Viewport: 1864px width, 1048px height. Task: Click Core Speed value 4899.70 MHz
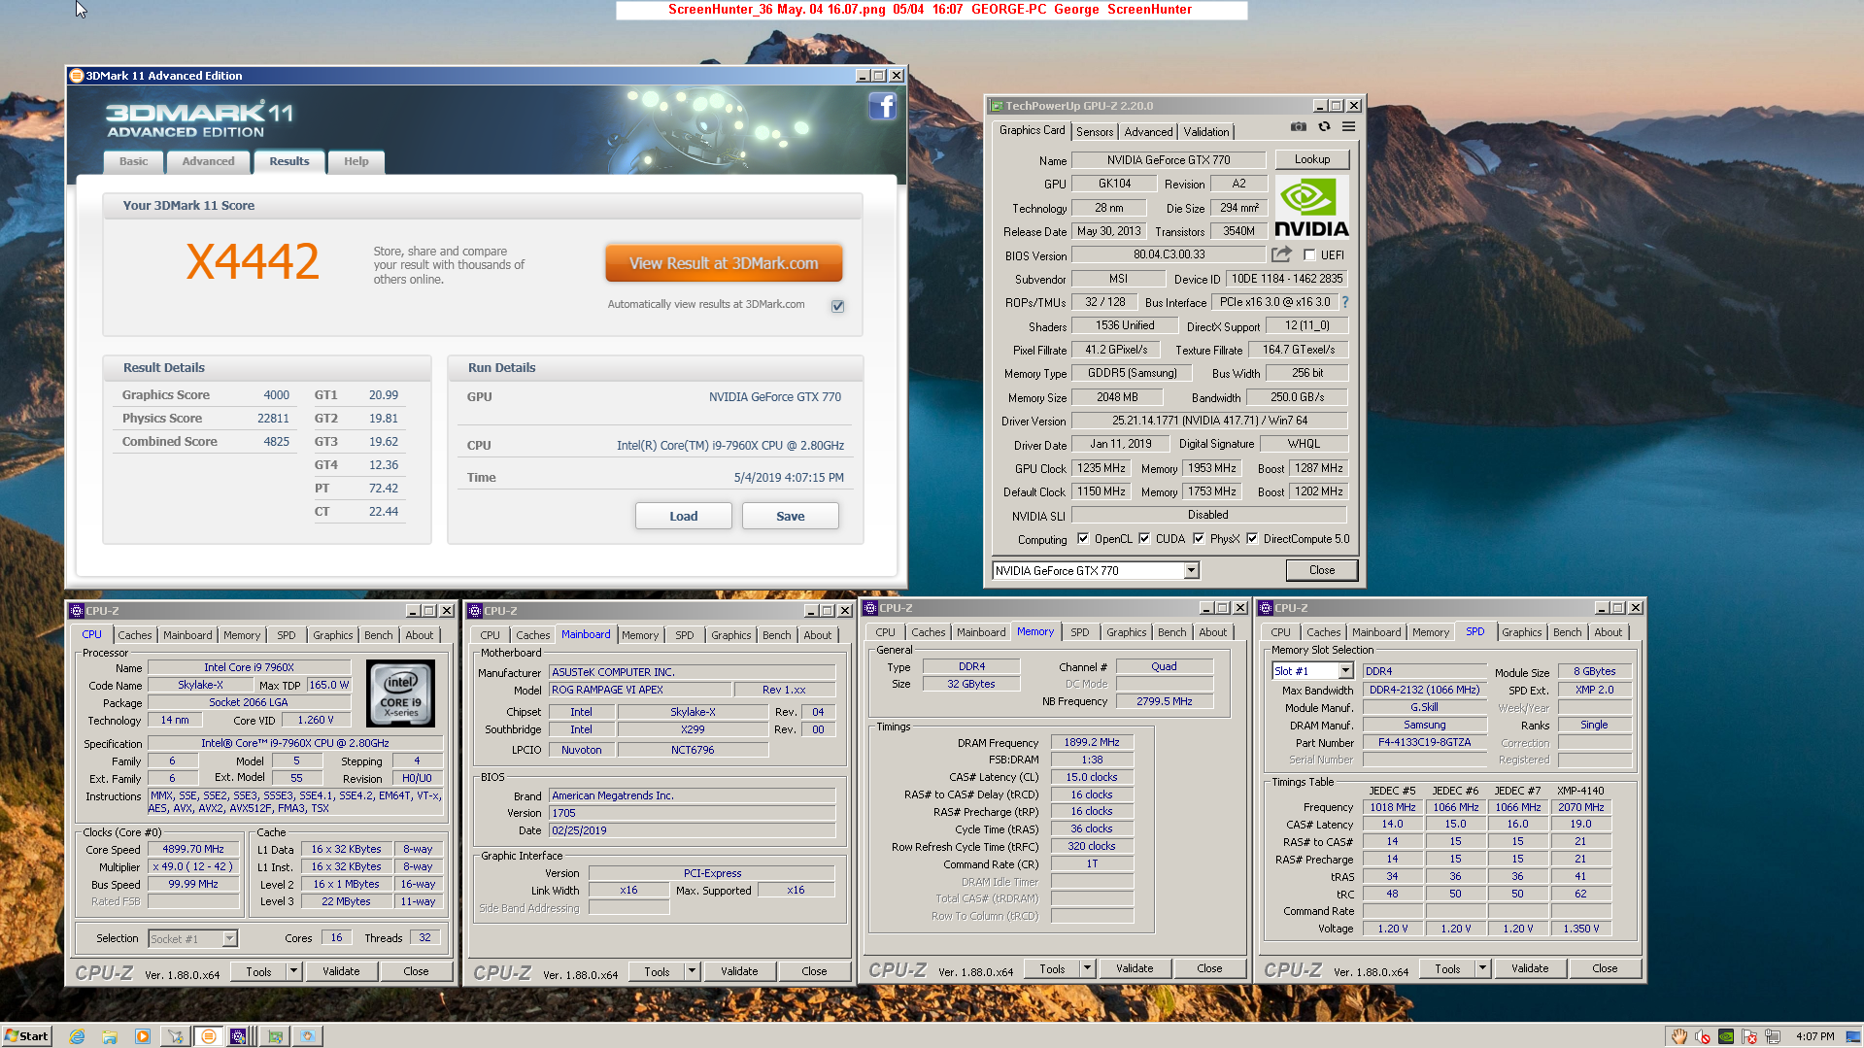tap(193, 849)
